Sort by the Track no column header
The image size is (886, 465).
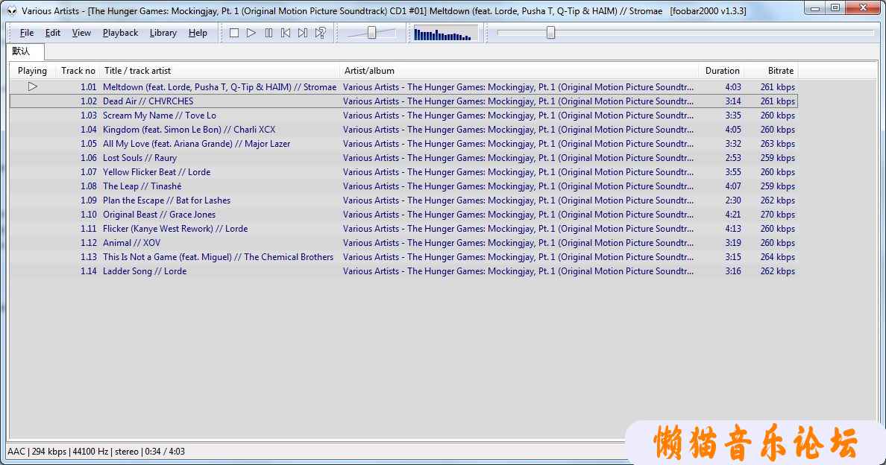(x=78, y=71)
